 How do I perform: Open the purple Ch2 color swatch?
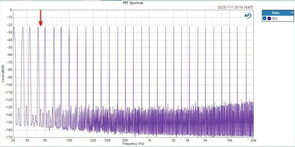point(269,18)
